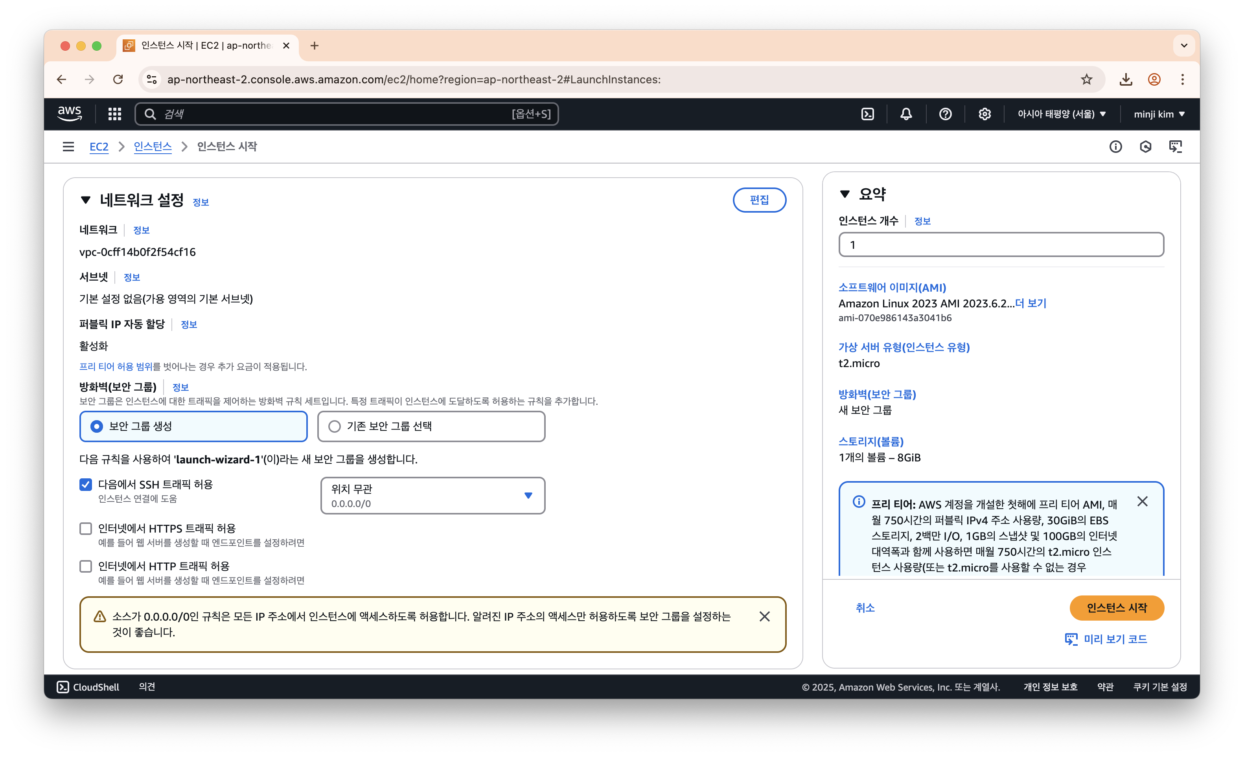Bookmark this page with the star
Viewport: 1244px width, 757px height.
pos(1086,79)
